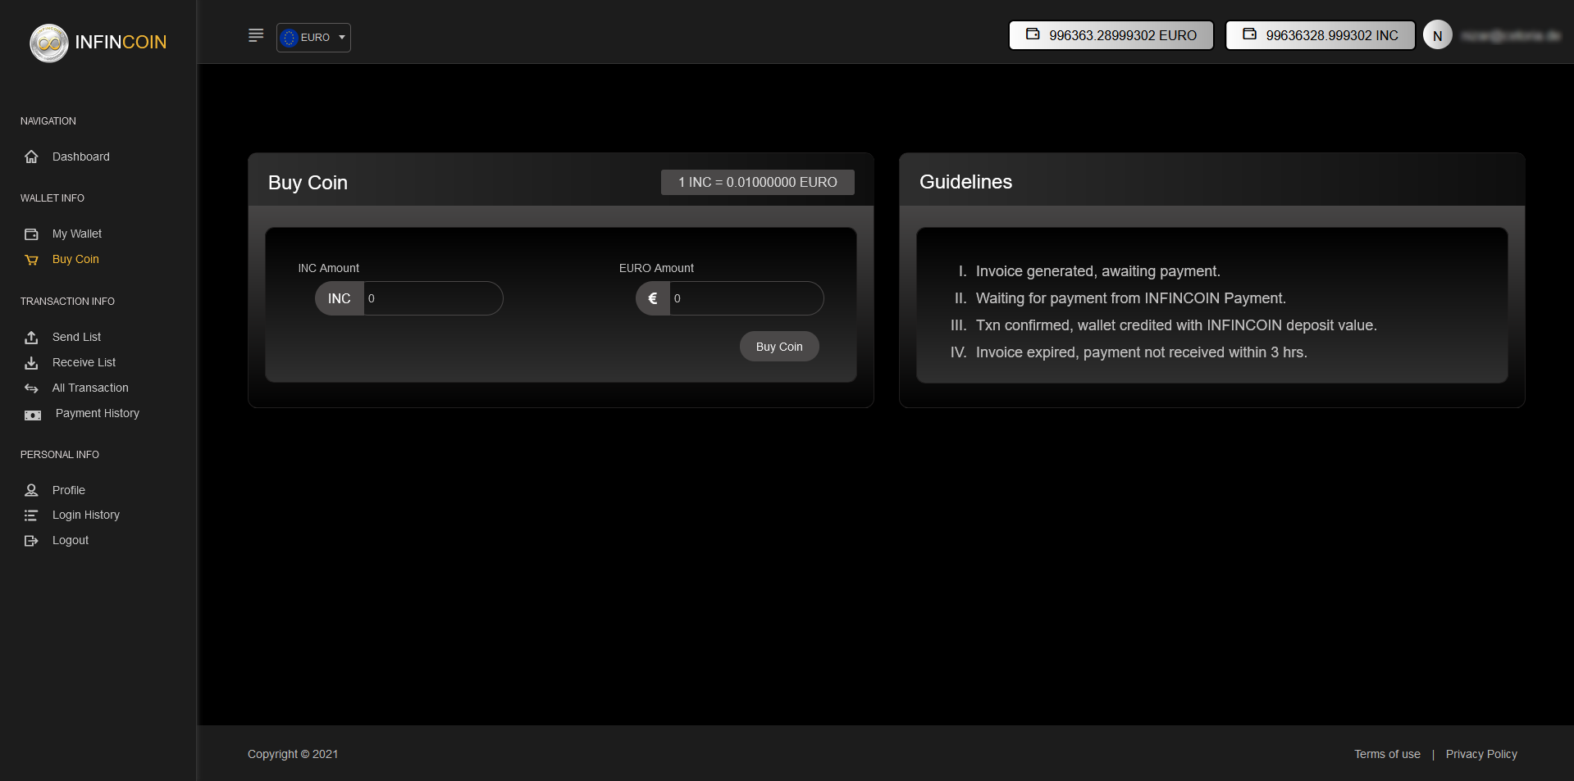1574x781 pixels.
Task: Click the Logout exit icon
Action: click(31, 541)
